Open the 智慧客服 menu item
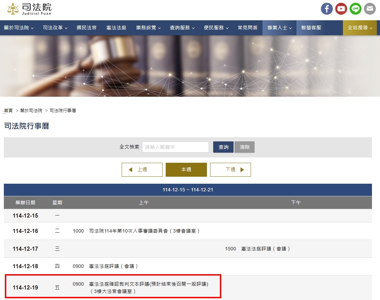The image size is (380, 300). pos(311,28)
